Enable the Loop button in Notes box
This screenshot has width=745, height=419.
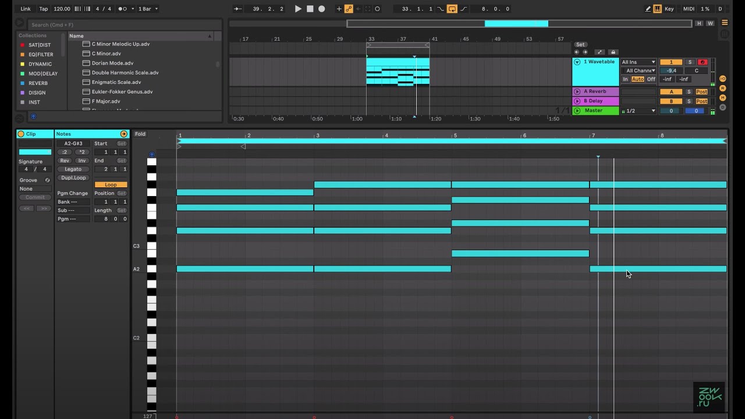coord(111,184)
